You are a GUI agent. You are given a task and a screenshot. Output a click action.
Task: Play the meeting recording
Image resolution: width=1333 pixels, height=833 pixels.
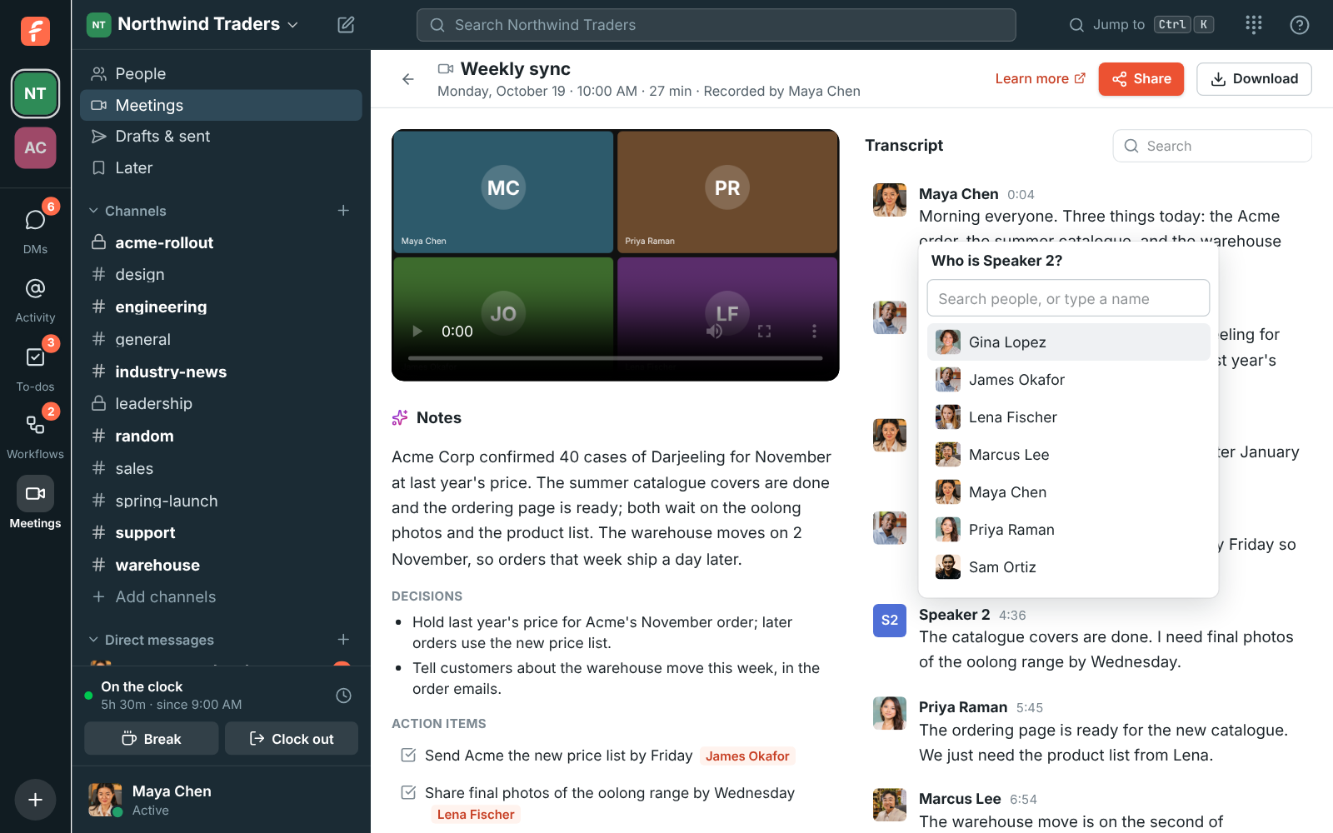coord(417,332)
